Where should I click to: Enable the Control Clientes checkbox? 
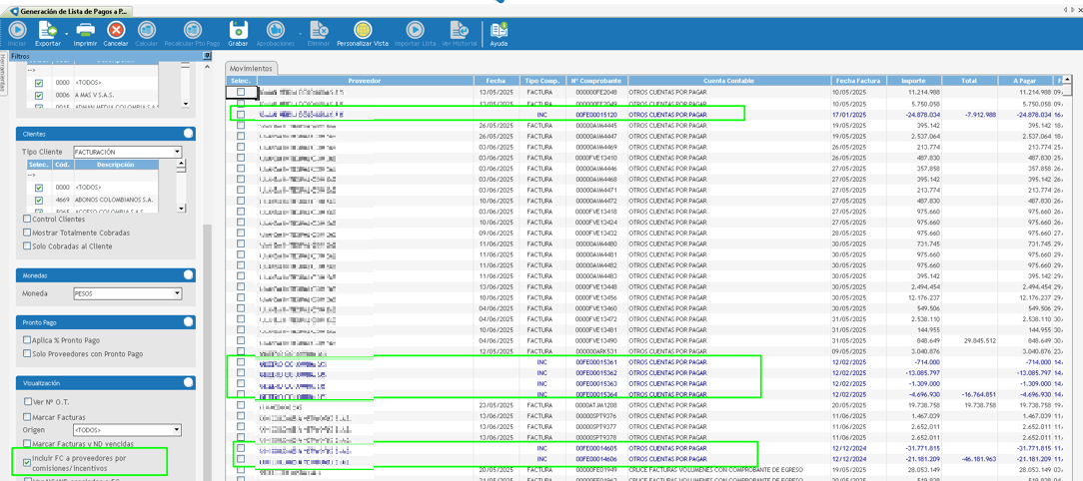coord(28,219)
